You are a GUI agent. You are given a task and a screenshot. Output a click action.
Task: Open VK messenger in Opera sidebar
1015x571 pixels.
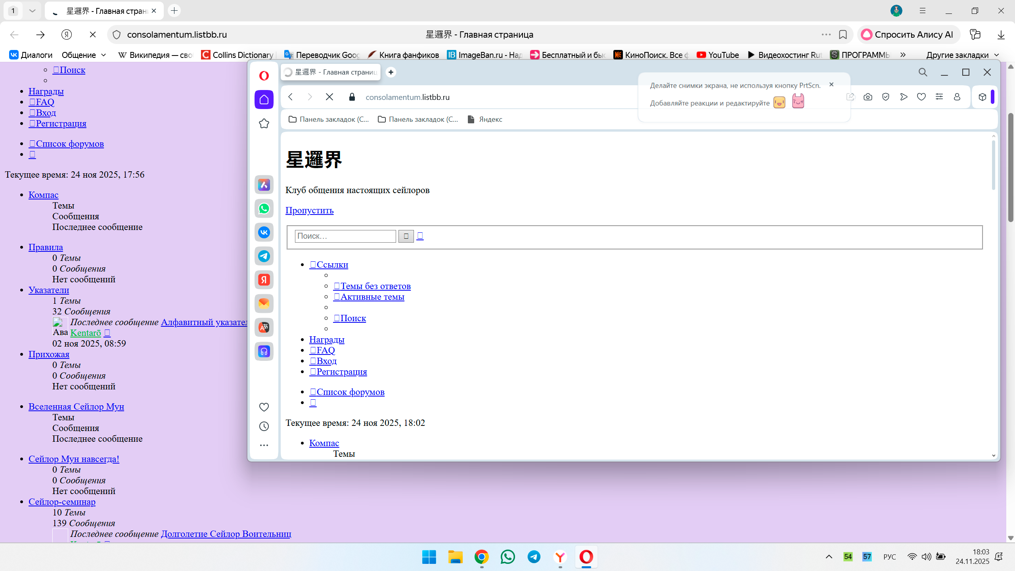pyautogui.click(x=264, y=232)
